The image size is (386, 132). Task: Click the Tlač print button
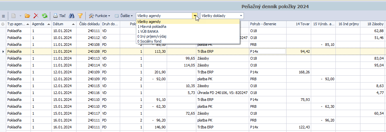[x=59, y=16]
